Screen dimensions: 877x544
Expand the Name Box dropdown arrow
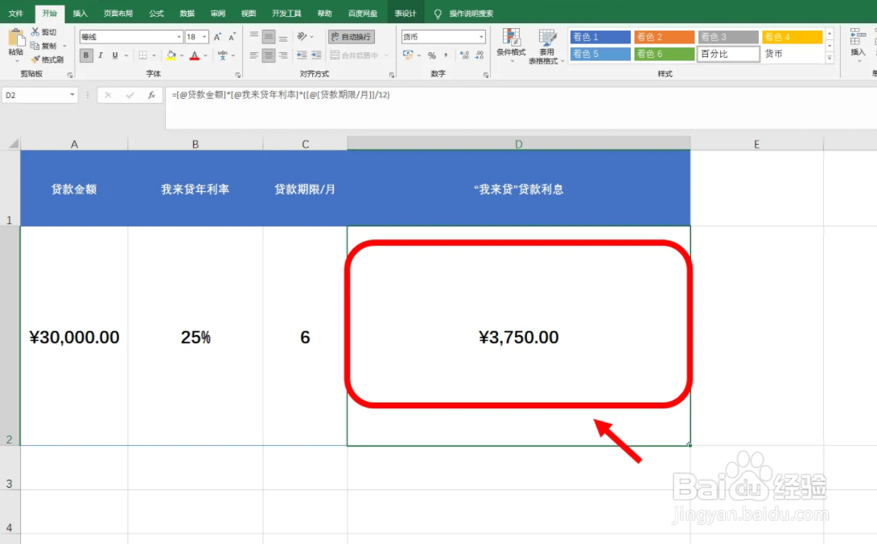tap(72, 95)
